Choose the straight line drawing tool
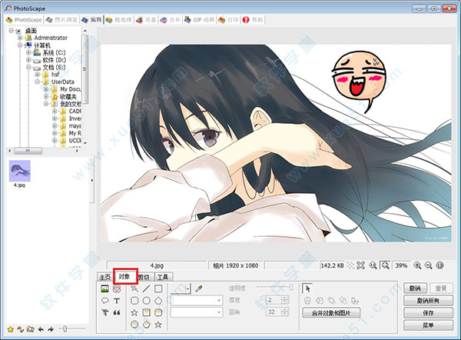The height and width of the screenshot is (340, 461). tap(147, 288)
